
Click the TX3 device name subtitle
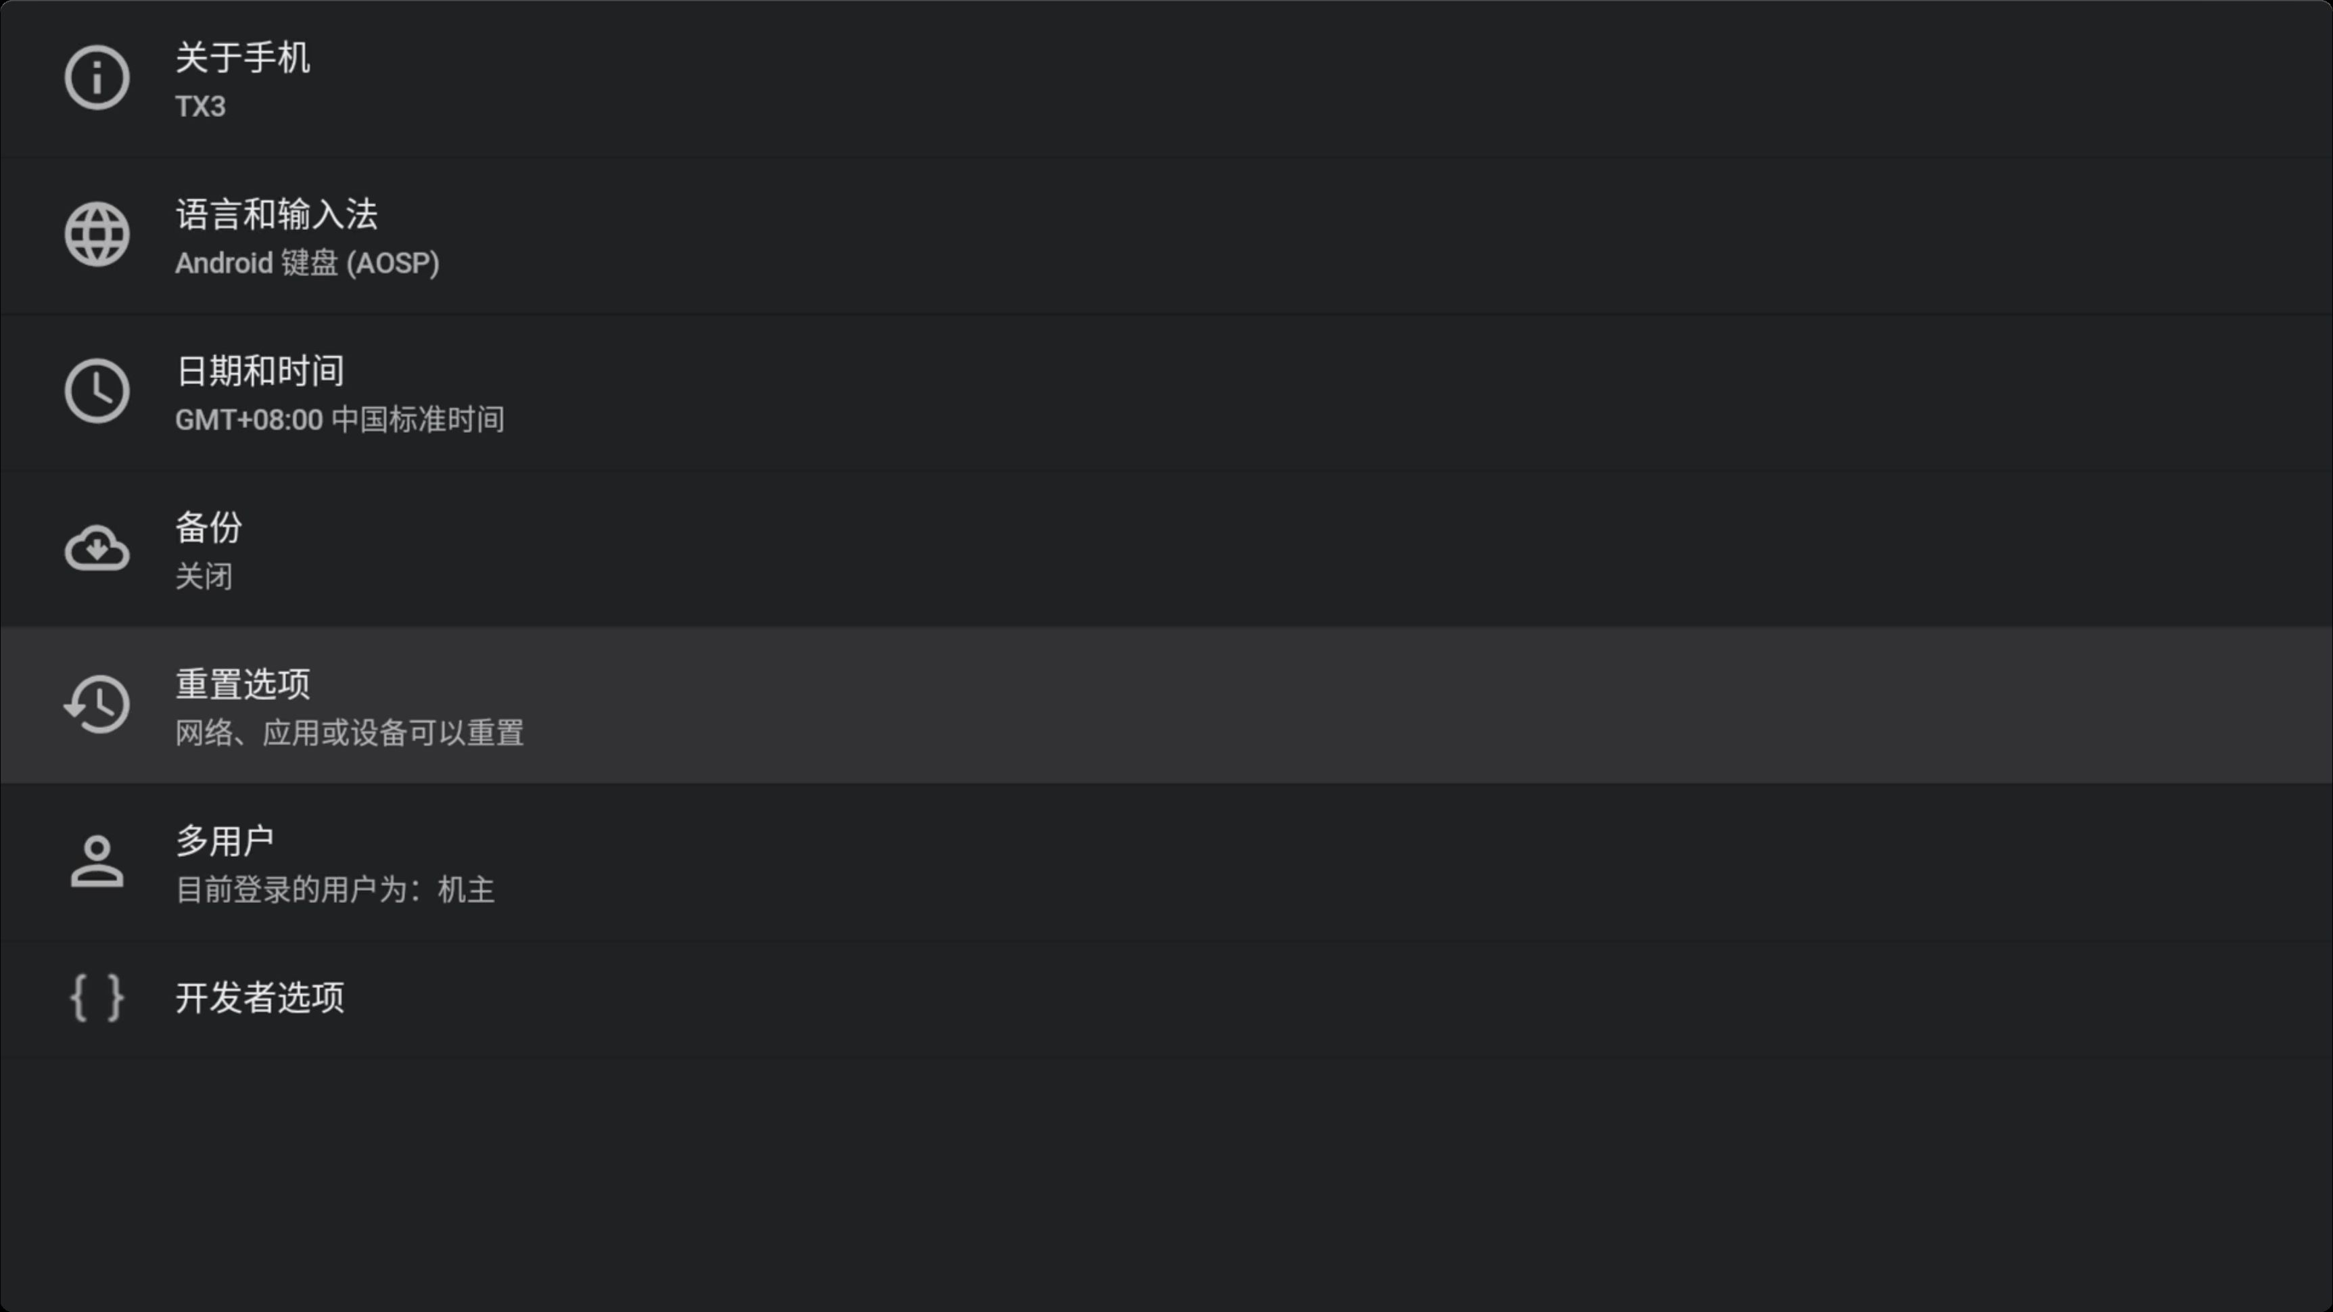coord(200,106)
